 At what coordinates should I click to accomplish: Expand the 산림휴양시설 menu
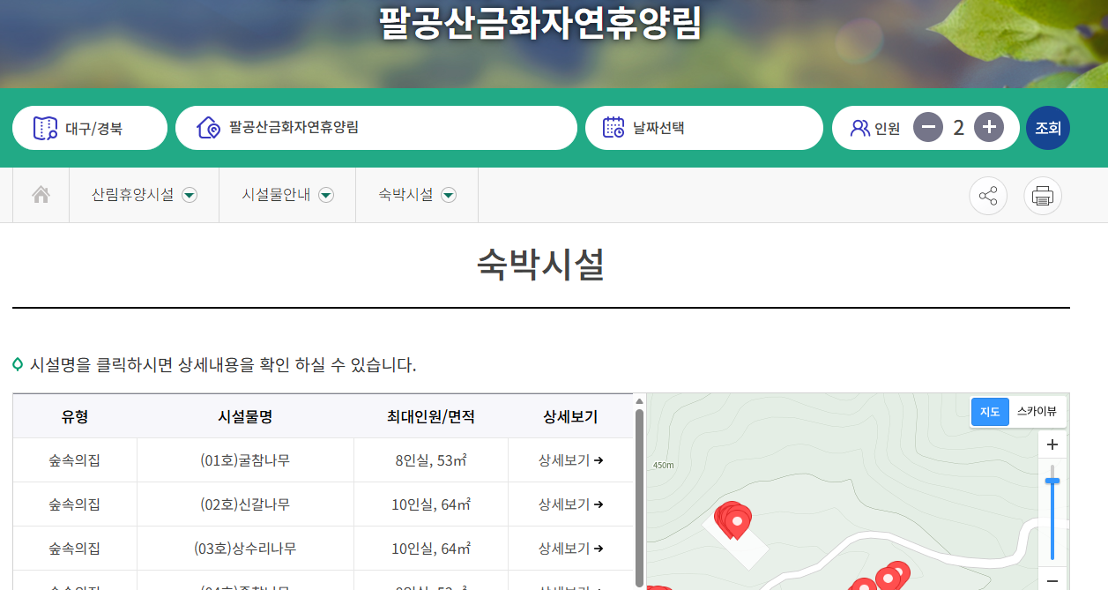pyautogui.click(x=144, y=195)
